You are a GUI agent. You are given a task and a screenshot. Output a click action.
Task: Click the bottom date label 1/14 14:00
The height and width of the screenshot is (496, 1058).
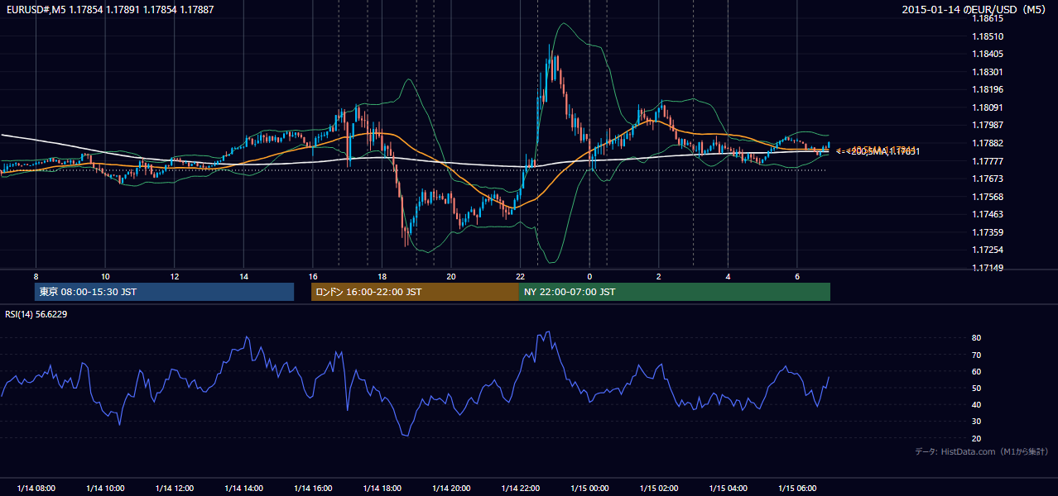244,489
